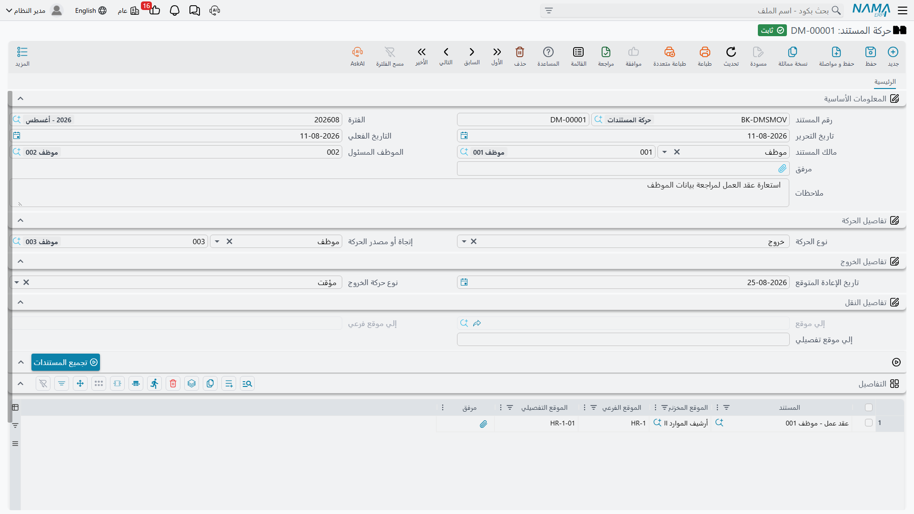The image size is (914, 514).
Task: Clear the نوع الحركة value with X
Action: click(474, 241)
